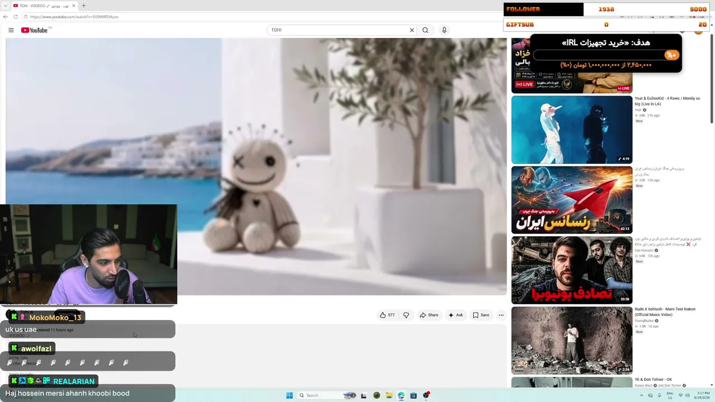Click the page scrollbar down arrow
This screenshot has height=402, width=715.
point(712,385)
